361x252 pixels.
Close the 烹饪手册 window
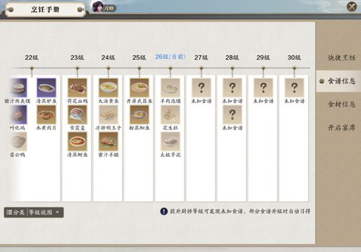pyautogui.click(x=352, y=6)
